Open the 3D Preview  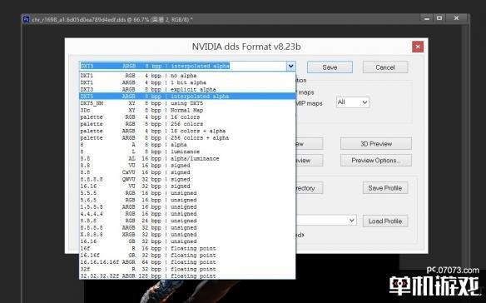click(x=376, y=143)
